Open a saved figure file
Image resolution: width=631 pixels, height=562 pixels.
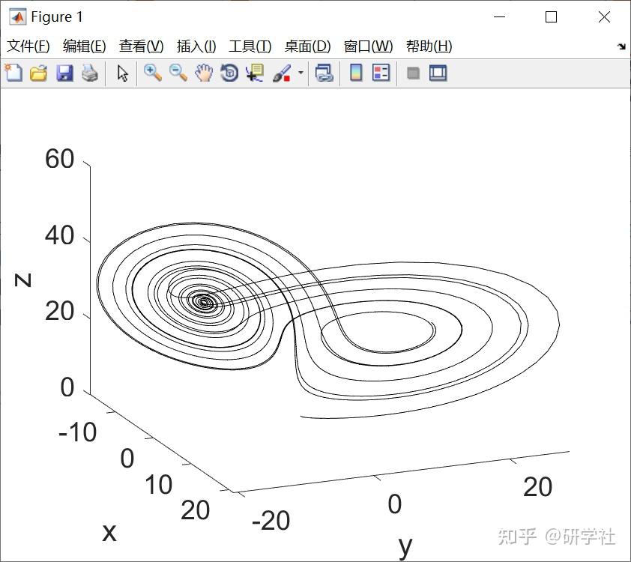tap(39, 73)
